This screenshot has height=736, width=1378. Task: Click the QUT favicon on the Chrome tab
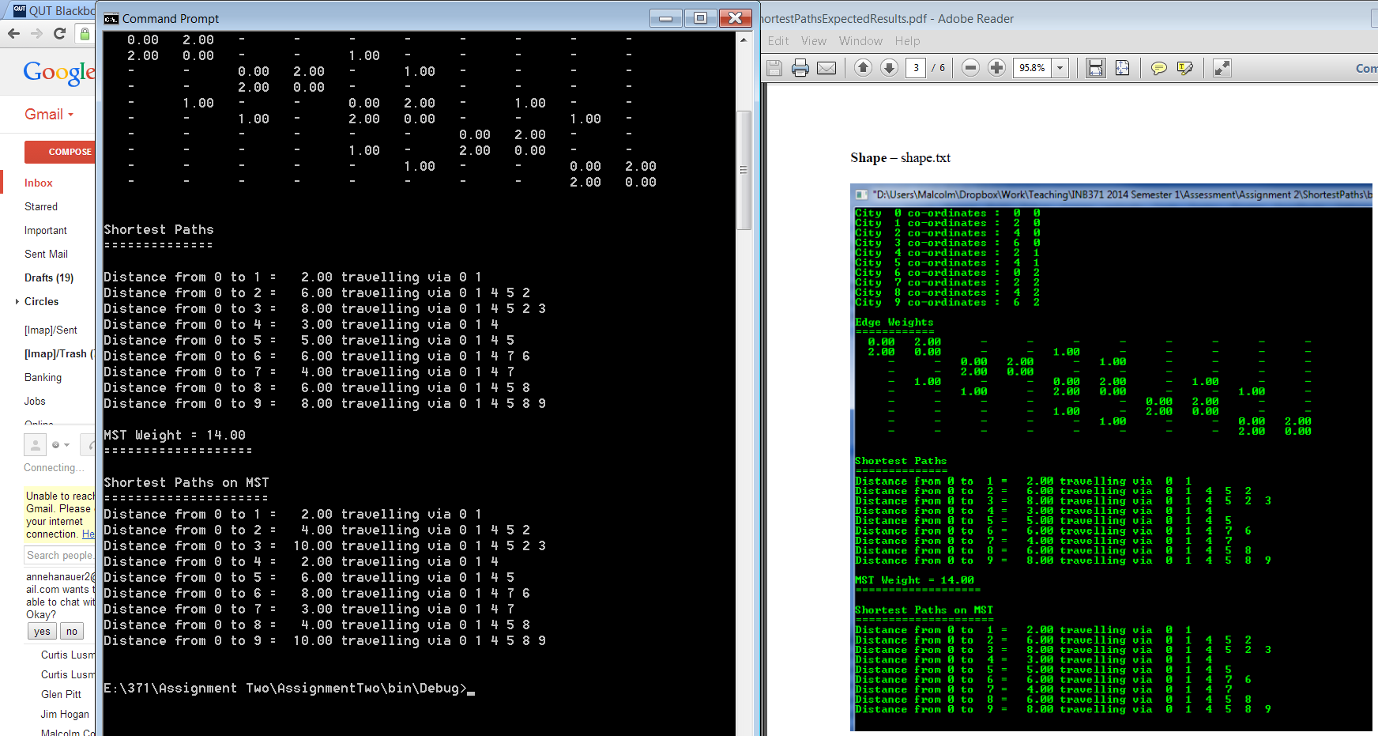(x=20, y=10)
